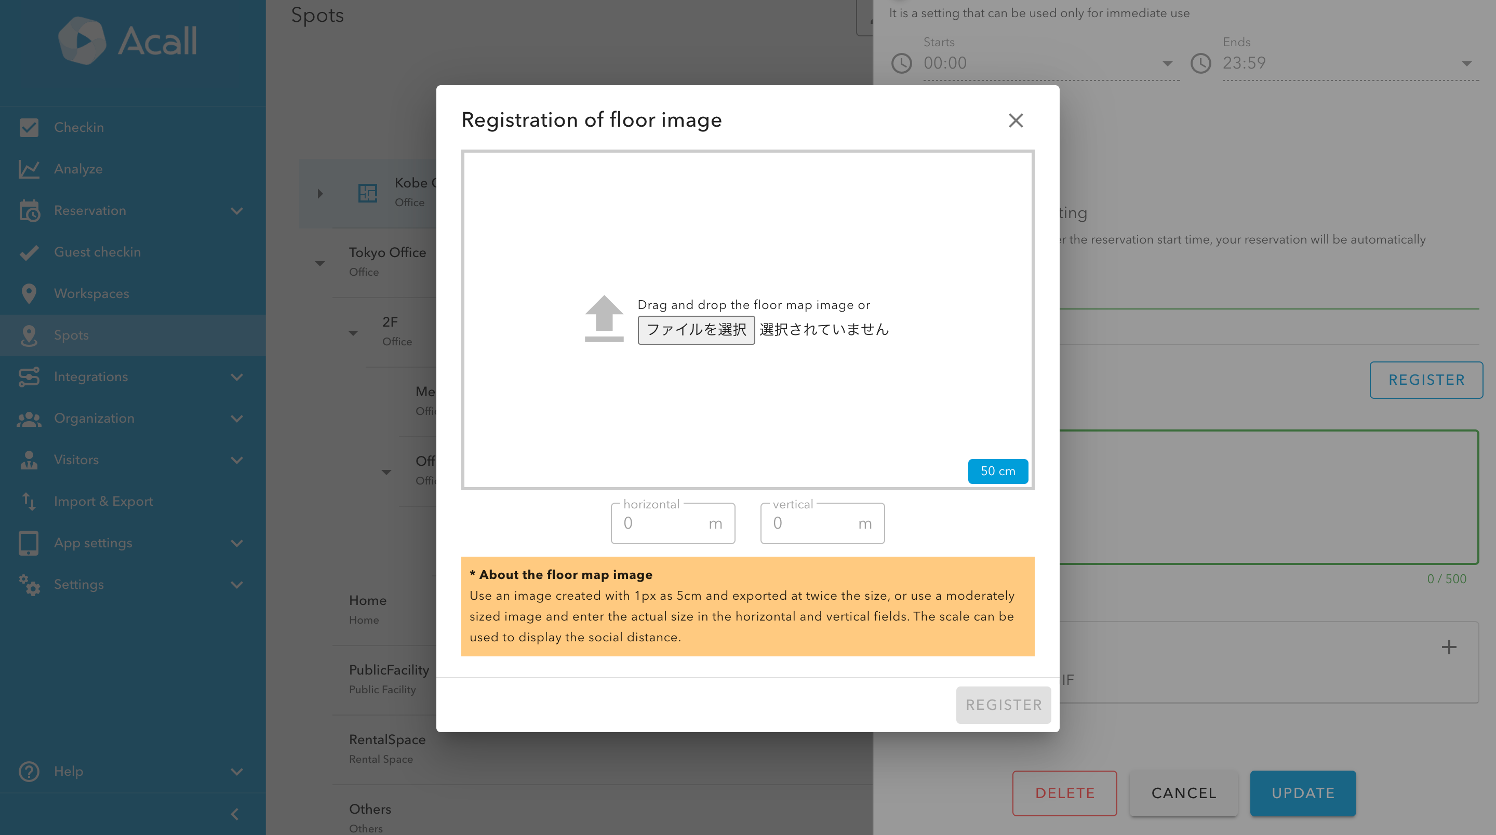The image size is (1496, 835).
Task: Click the Analyze chart icon
Action: tap(29, 169)
